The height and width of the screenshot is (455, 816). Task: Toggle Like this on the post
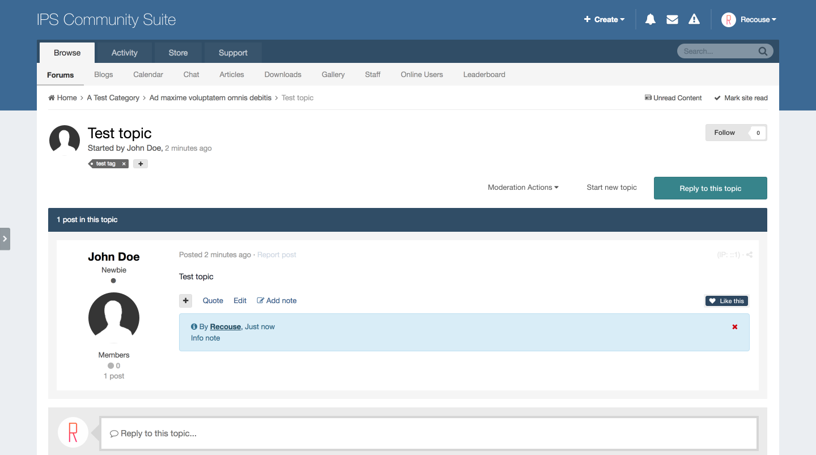point(726,301)
